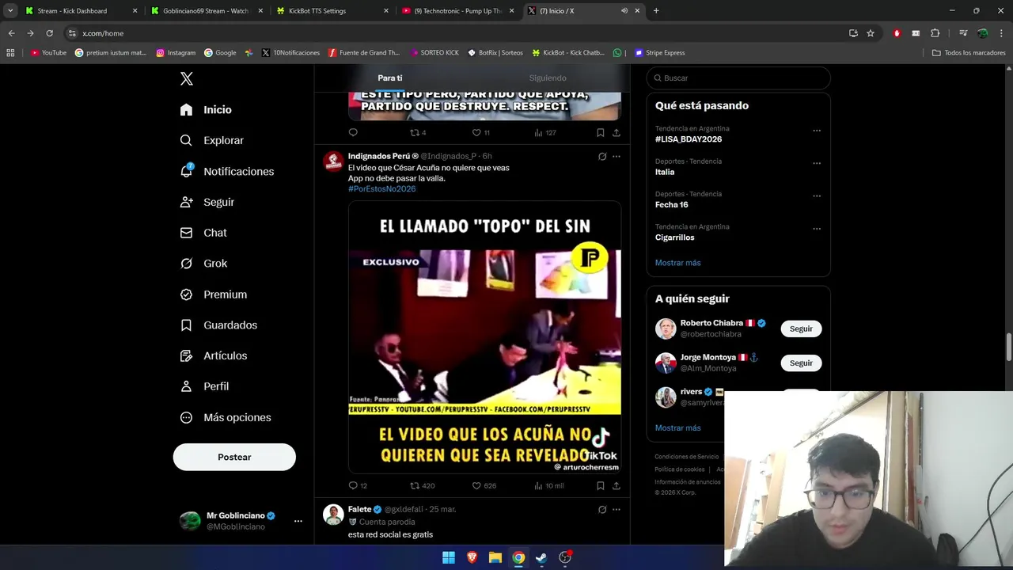Click Mostrar más under Qué está pasando

coord(677,263)
